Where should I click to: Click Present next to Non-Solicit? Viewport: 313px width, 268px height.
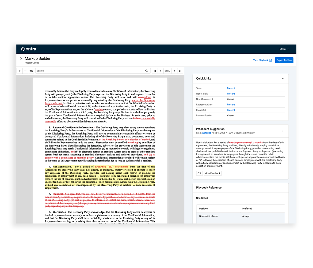[x=231, y=94]
